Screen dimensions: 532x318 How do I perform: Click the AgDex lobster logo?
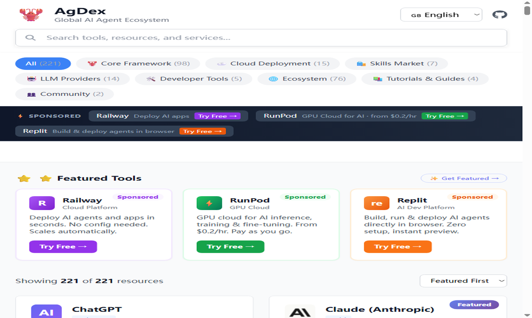31,15
